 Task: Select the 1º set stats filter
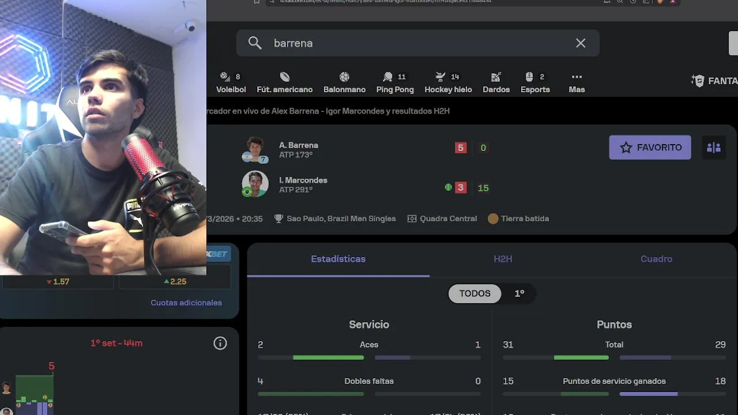(519, 293)
